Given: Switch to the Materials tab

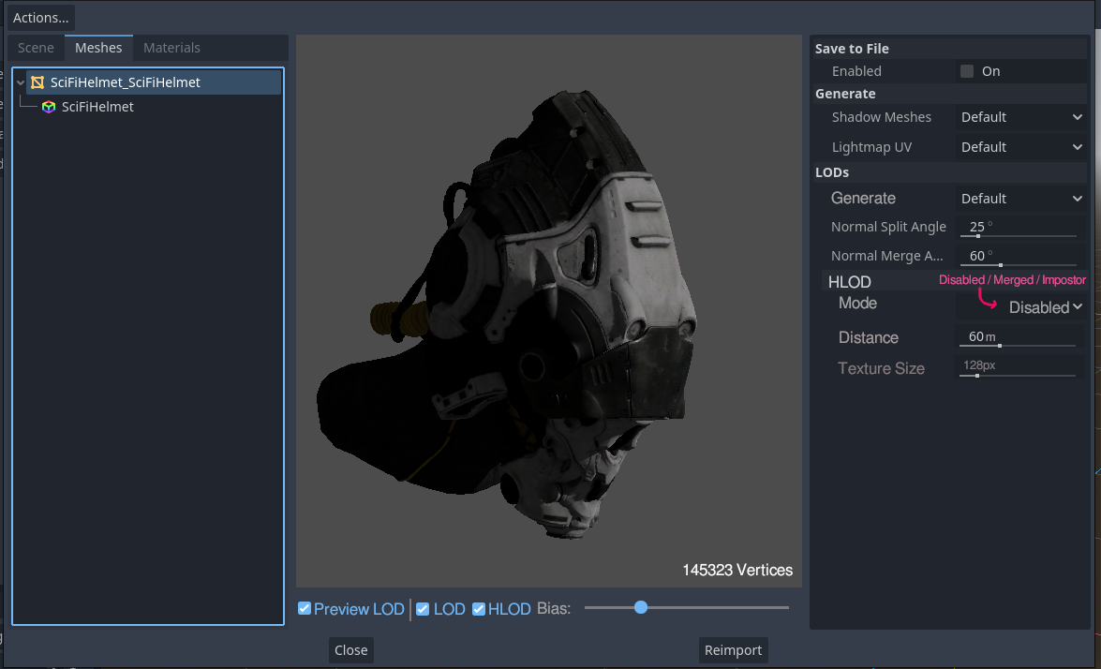Looking at the screenshot, I should (171, 47).
